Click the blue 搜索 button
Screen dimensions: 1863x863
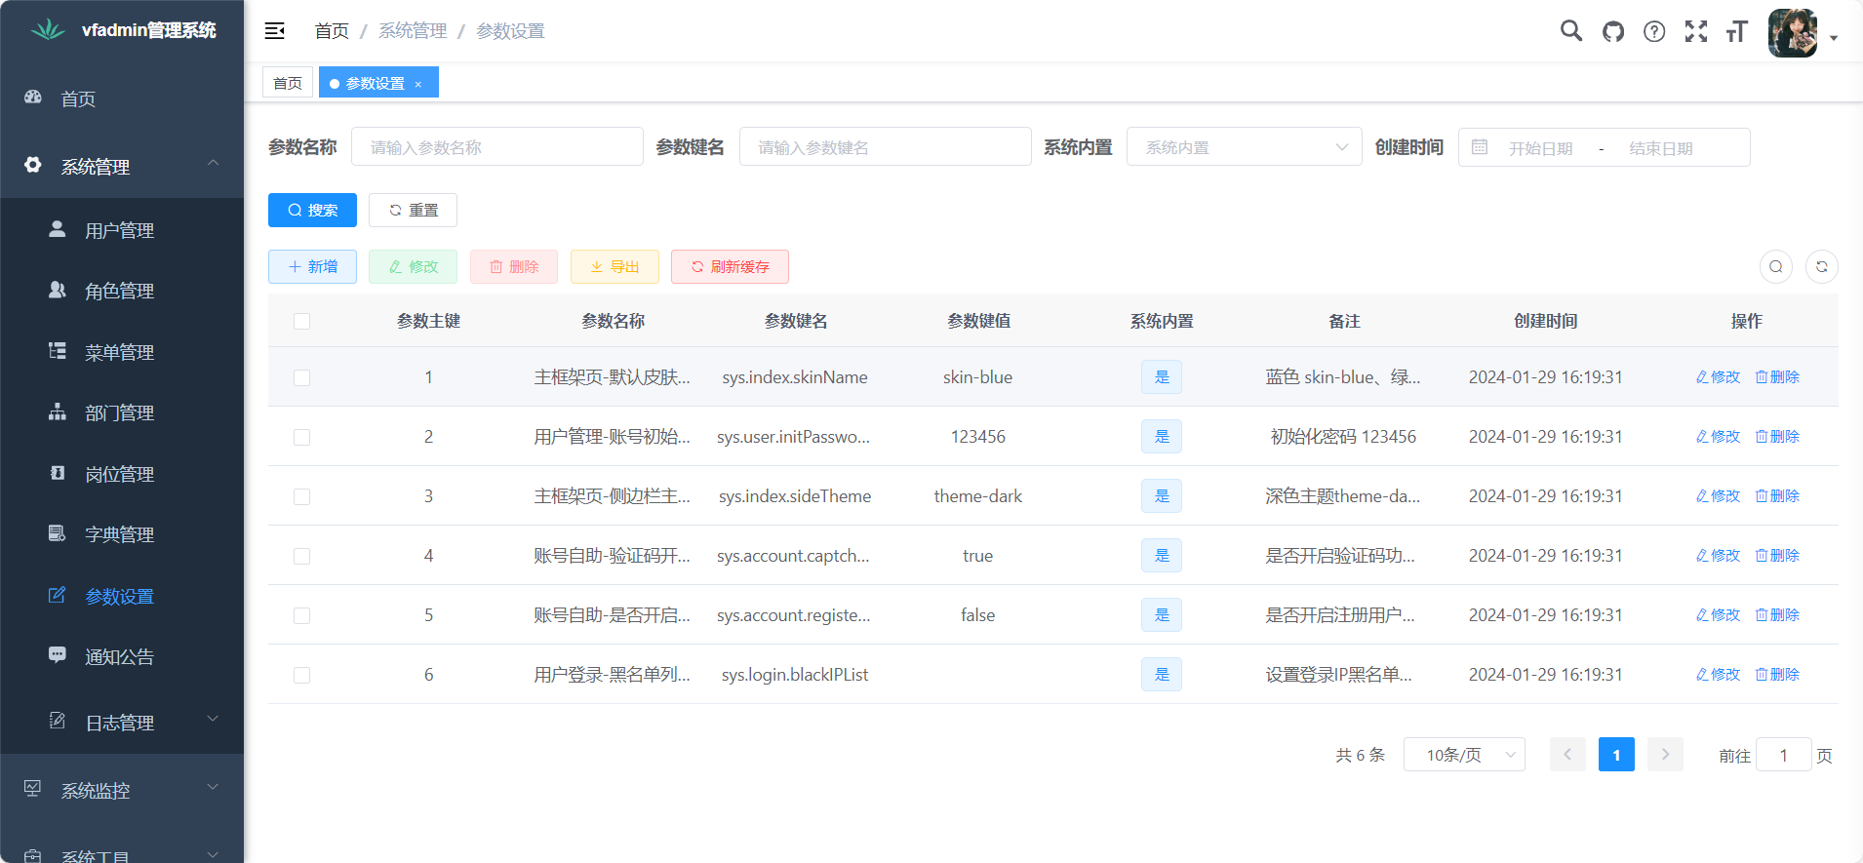tap(312, 210)
